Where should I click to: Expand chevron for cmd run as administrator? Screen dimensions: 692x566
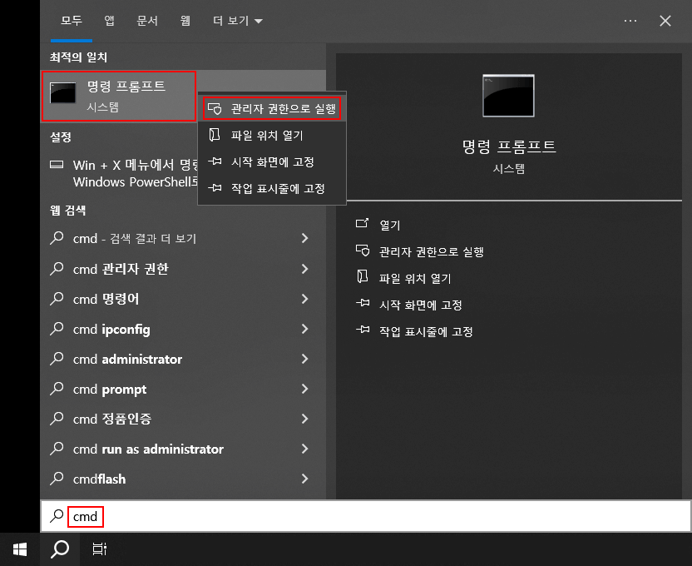click(304, 449)
